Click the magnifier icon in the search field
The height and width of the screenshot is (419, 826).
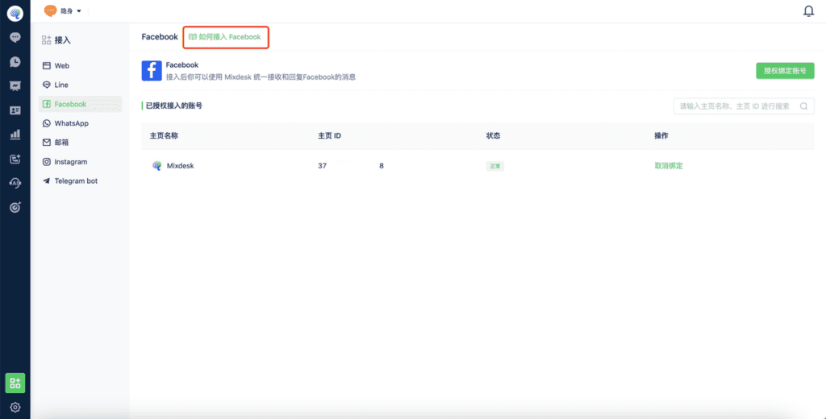tap(804, 106)
